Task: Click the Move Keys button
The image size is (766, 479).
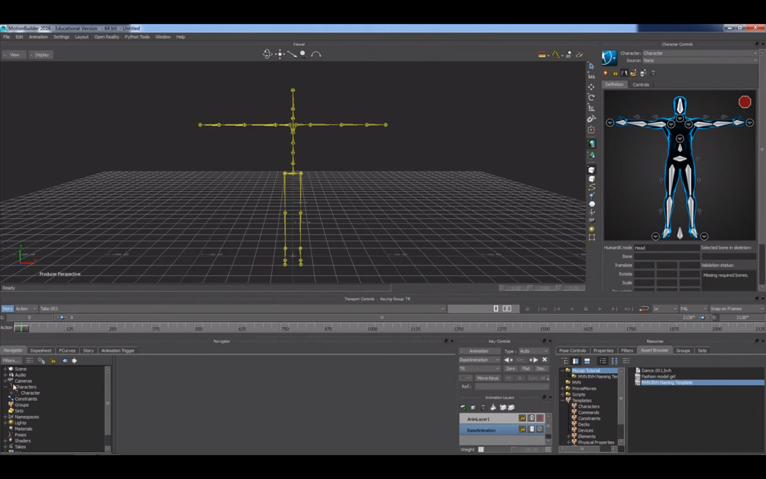Action: [488, 378]
